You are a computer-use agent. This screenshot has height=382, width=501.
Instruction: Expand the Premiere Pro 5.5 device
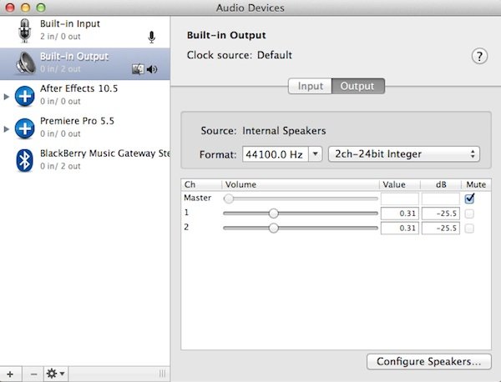point(6,129)
